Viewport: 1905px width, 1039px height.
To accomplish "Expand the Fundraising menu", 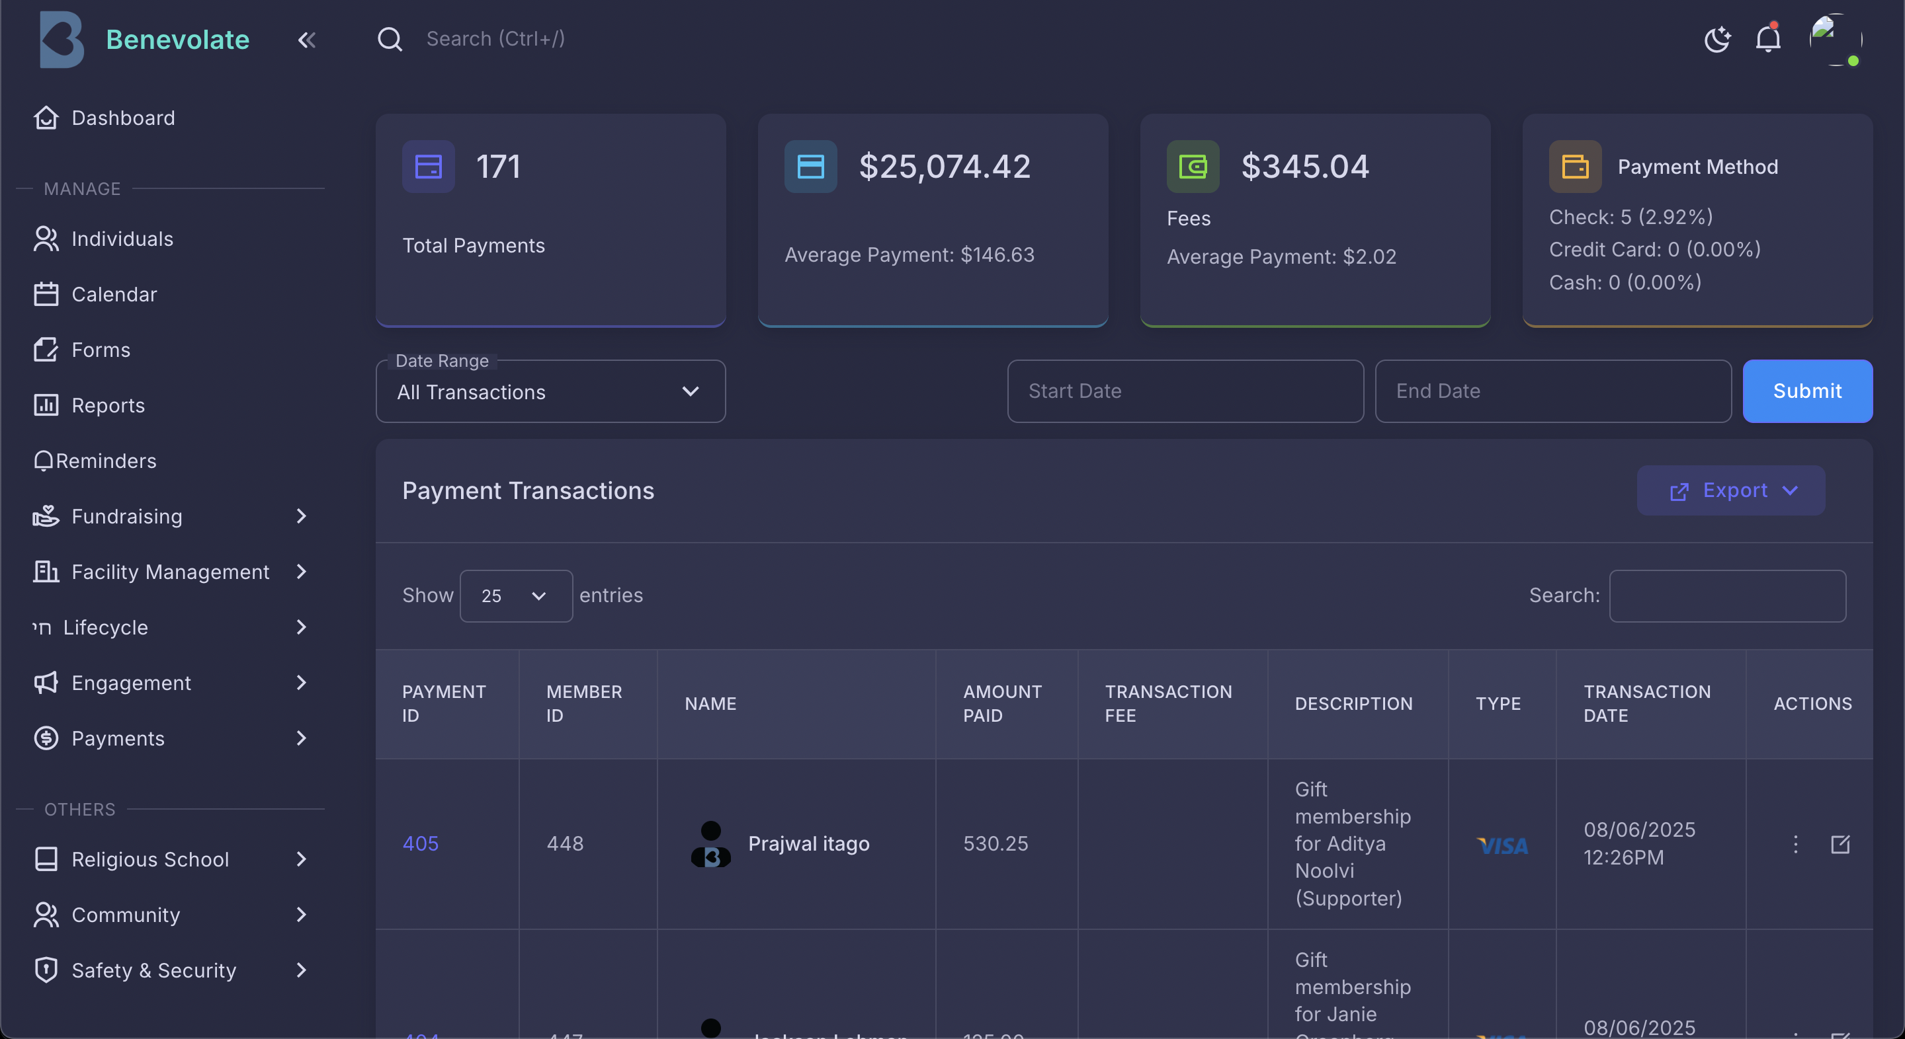I will pos(127,516).
